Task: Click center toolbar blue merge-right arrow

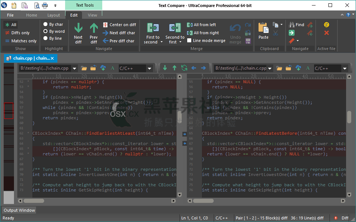Action: [x=203, y=68]
